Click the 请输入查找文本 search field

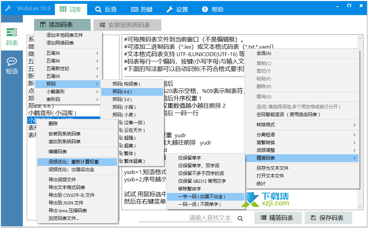[186, 218]
